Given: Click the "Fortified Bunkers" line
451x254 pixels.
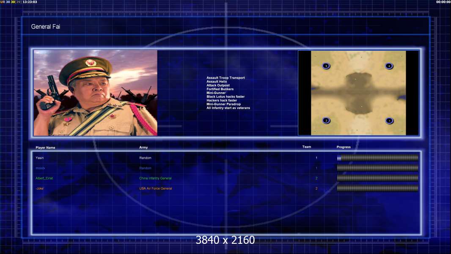Looking at the screenshot, I should click(220, 89).
